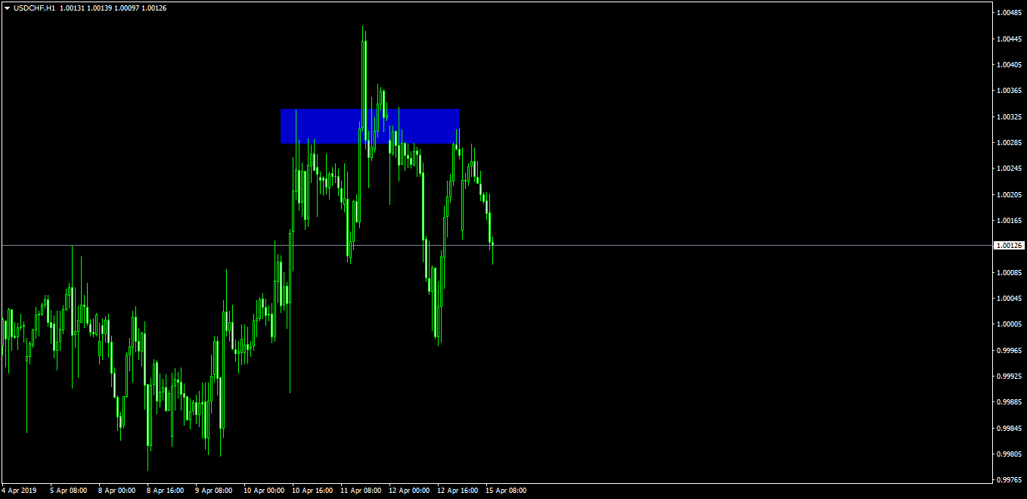Click price axis label 1.00165
1027x499 pixels.
[x=1009, y=221]
